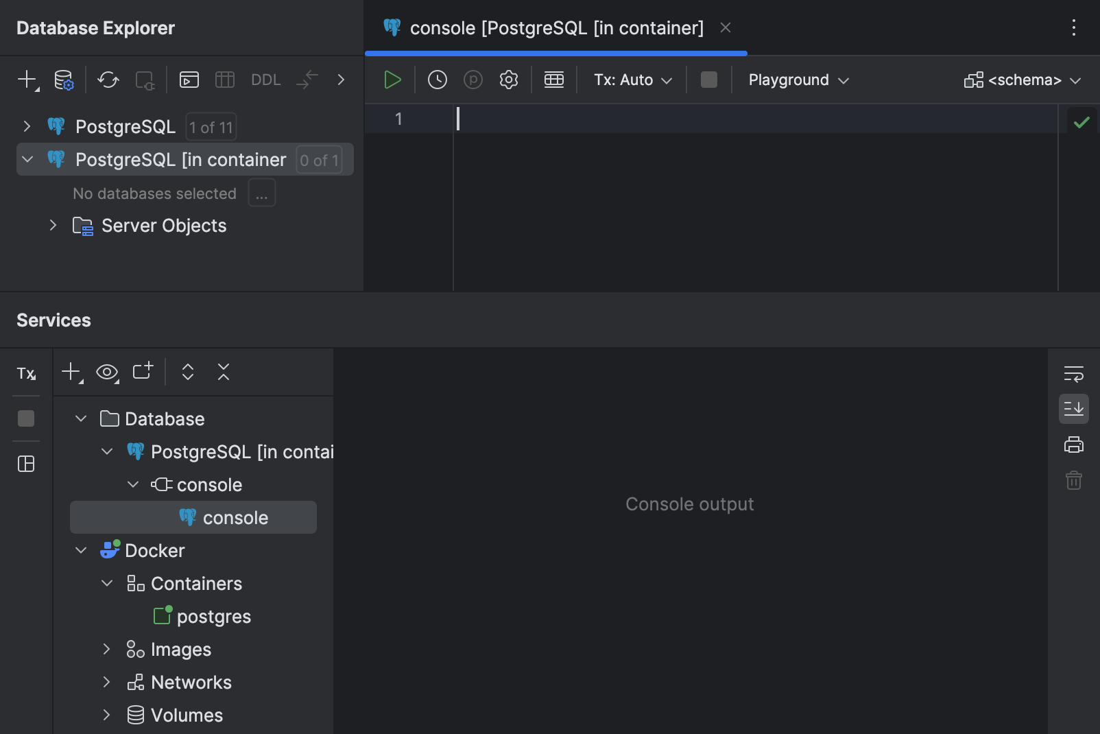Refresh data sources with the sync icon
Image resolution: width=1100 pixels, height=734 pixels.
point(107,80)
